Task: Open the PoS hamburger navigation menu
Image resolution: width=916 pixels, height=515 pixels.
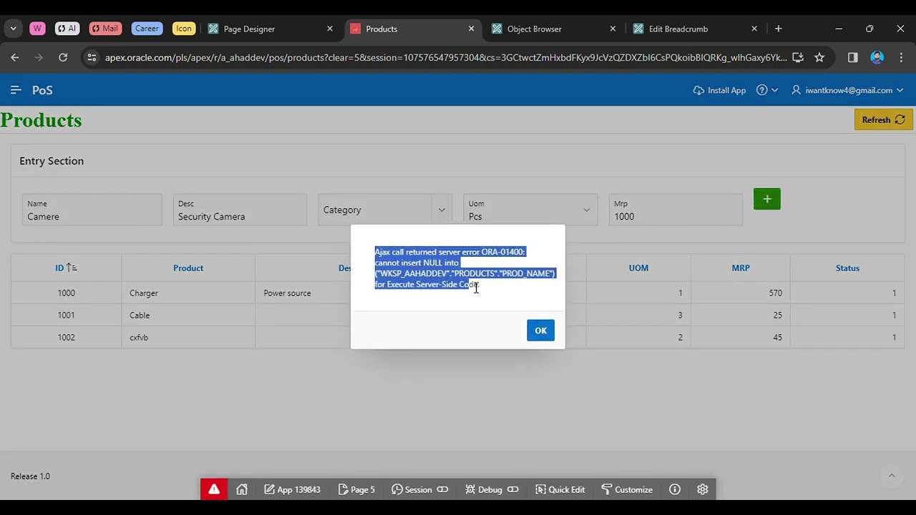Action: tap(16, 90)
